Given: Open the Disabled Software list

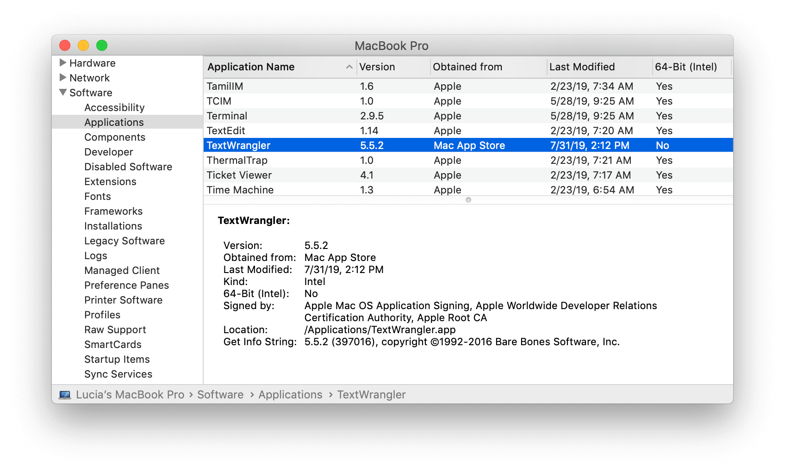Looking at the screenshot, I should click(128, 167).
